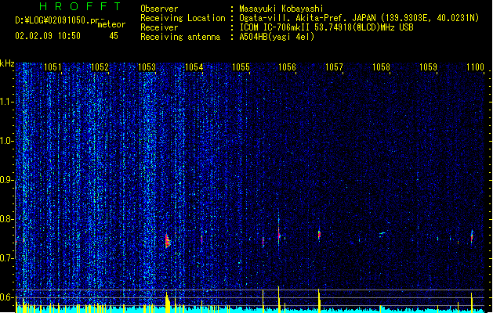Click time axis label 1056

tap(288, 67)
